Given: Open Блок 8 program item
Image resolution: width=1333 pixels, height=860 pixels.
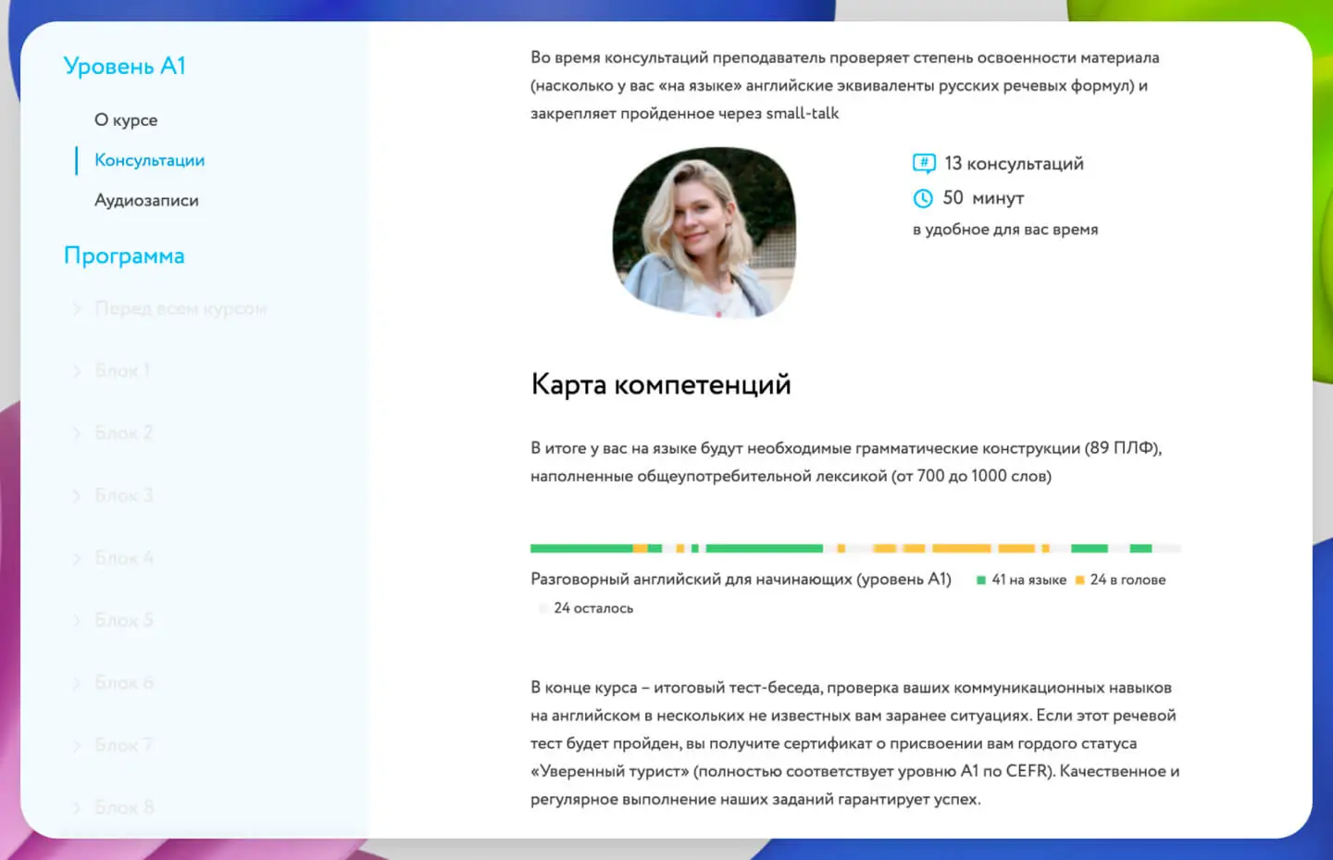Looking at the screenshot, I should 124,807.
